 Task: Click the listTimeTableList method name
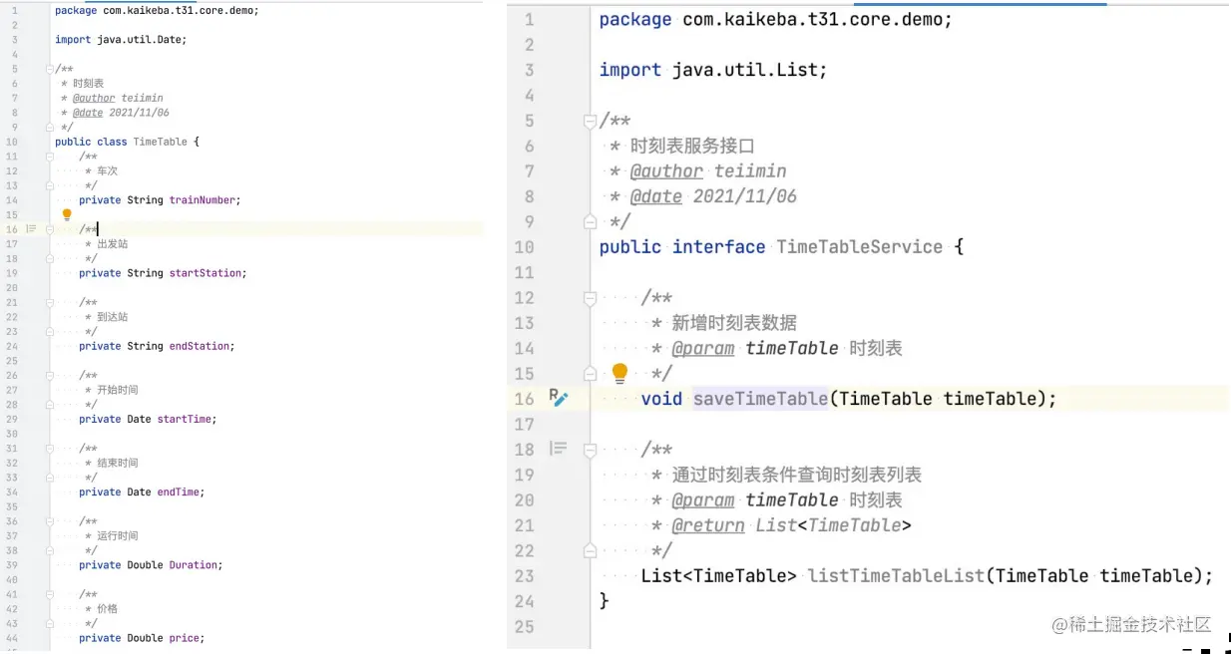point(896,576)
